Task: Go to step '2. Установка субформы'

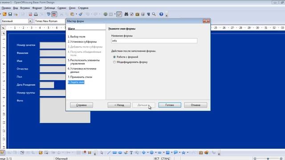Action: (82, 42)
